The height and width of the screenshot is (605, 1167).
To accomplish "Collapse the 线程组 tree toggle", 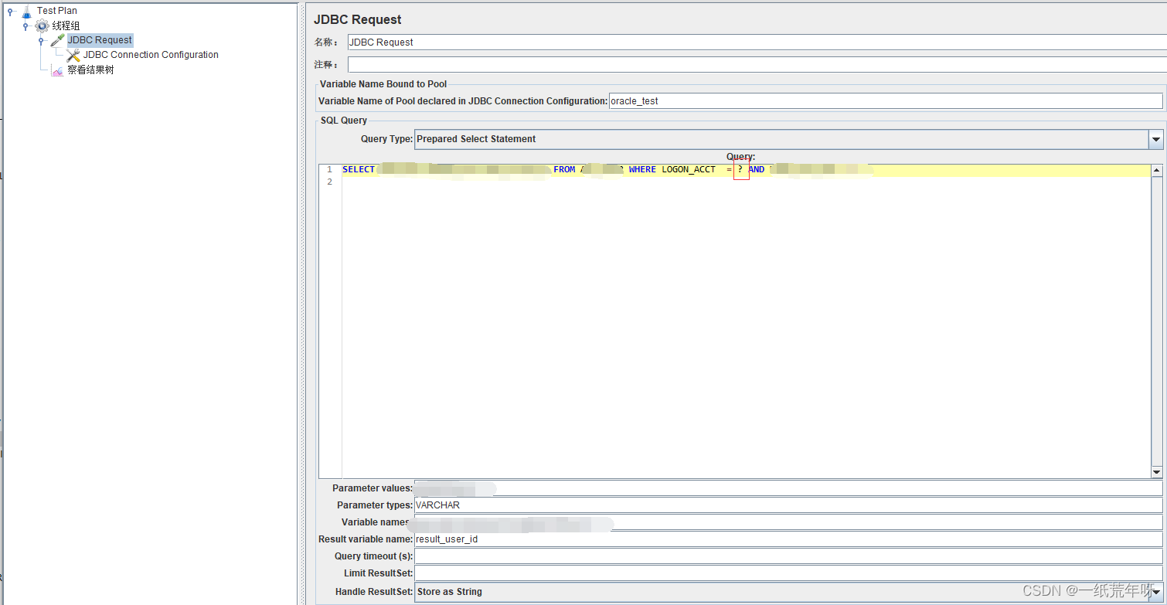I will pyautogui.click(x=26, y=25).
